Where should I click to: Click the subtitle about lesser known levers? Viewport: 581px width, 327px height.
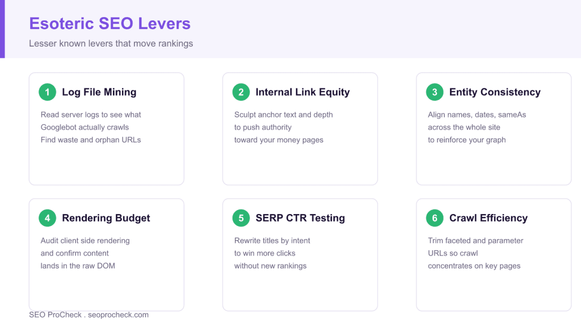(x=111, y=43)
